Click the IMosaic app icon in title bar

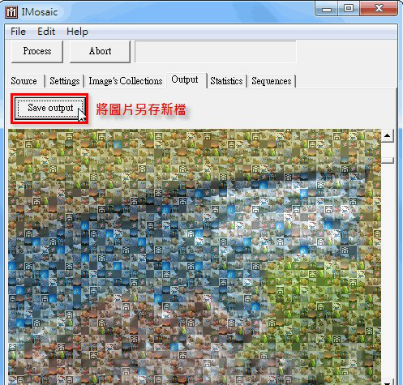click(11, 12)
